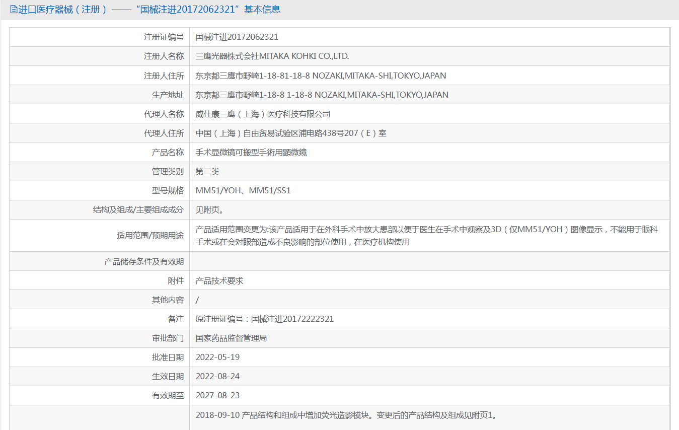Select the 附件 label
Screen dimensions: 679x430
pyautogui.click(x=176, y=280)
